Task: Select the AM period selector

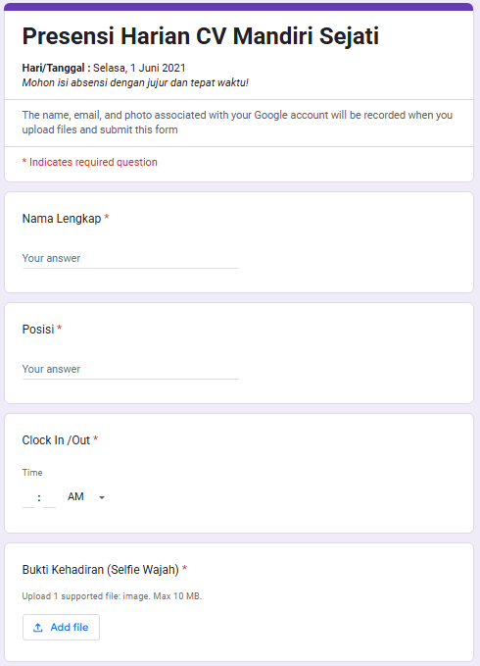Action: [x=86, y=496]
